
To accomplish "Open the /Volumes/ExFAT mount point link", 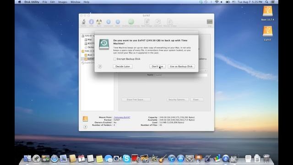I will [122, 117].
